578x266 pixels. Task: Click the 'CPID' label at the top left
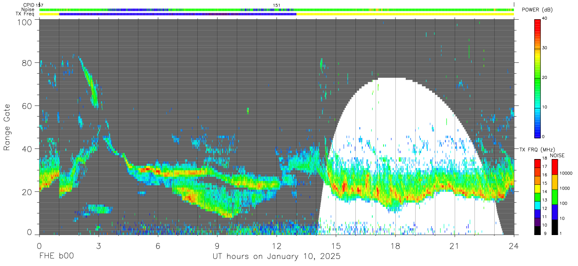[x=28, y=5]
